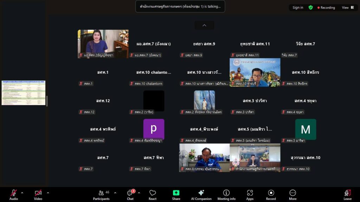Screen dimensions: 360x202
Task: Expand participants options arrow
Action: pyautogui.click(x=115, y=193)
